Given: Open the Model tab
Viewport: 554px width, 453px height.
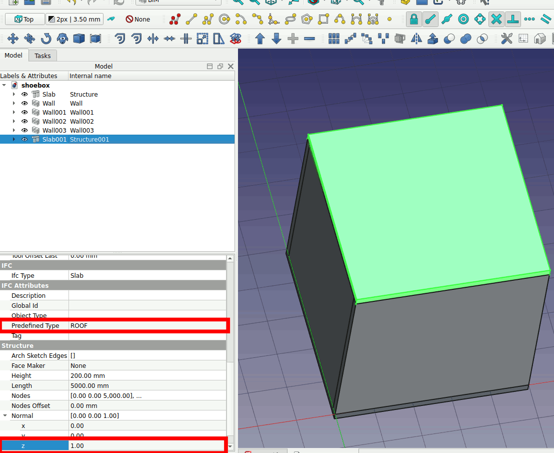Looking at the screenshot, I should (13, 56).
